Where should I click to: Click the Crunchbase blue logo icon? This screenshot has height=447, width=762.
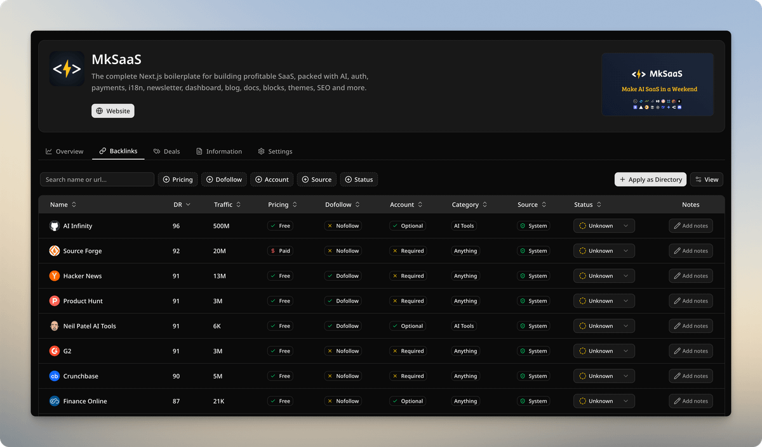click(x=54, y=376)
